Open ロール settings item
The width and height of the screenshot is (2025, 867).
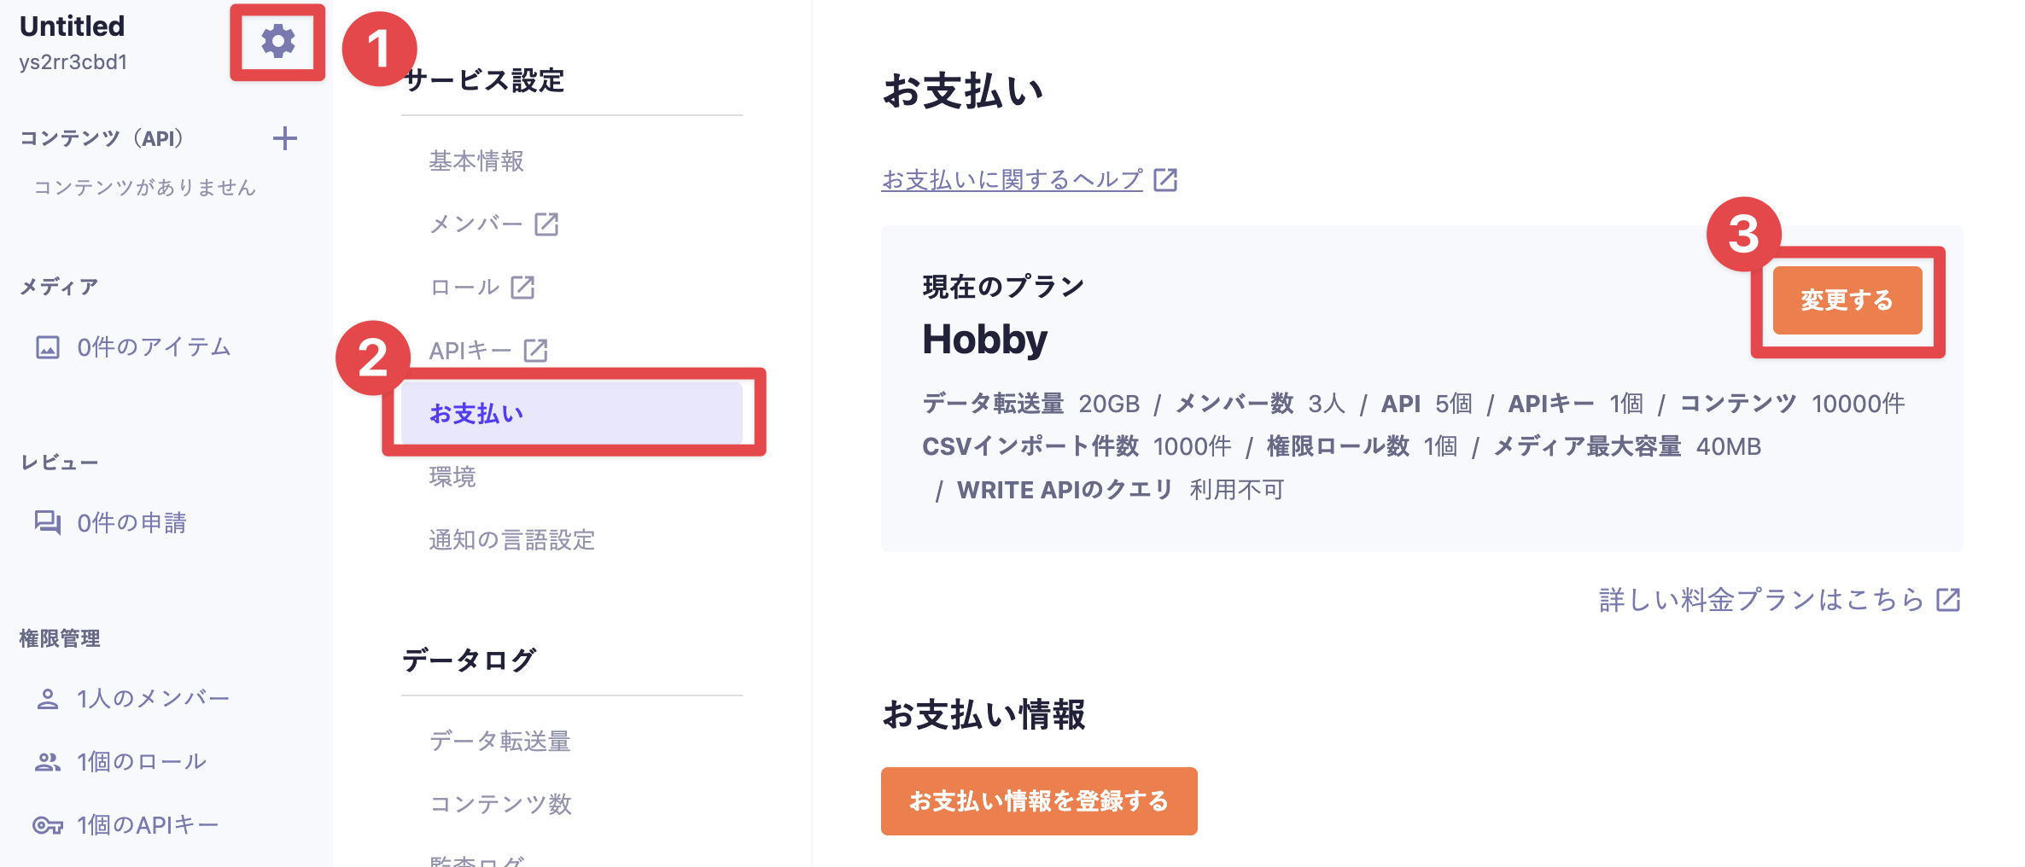pyautogui.click(x=465, y=288)
